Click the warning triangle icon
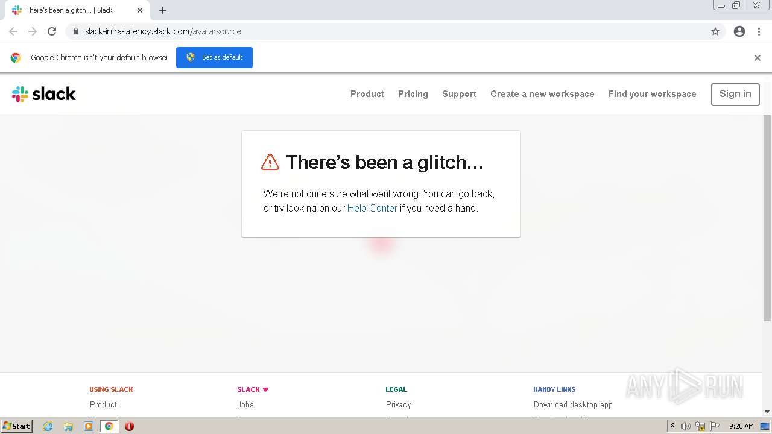Image resolution: width=772 pixels, height=434 pixels. [x=270, y=162]
